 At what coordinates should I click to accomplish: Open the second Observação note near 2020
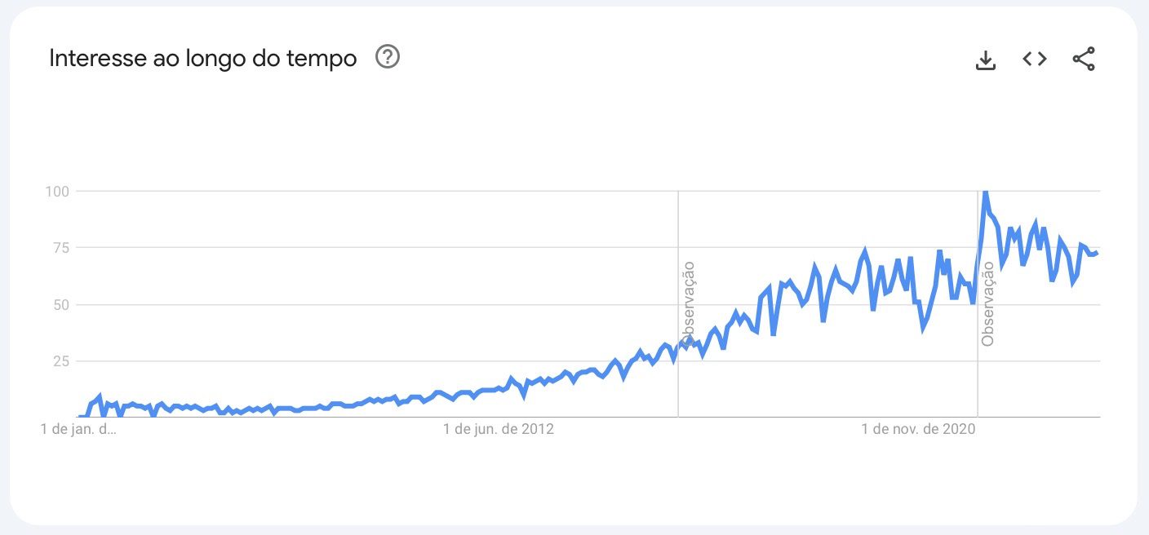988,303
